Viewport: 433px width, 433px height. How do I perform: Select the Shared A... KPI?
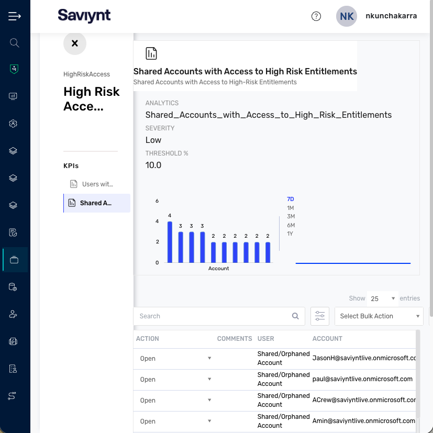tap(97, 203)
